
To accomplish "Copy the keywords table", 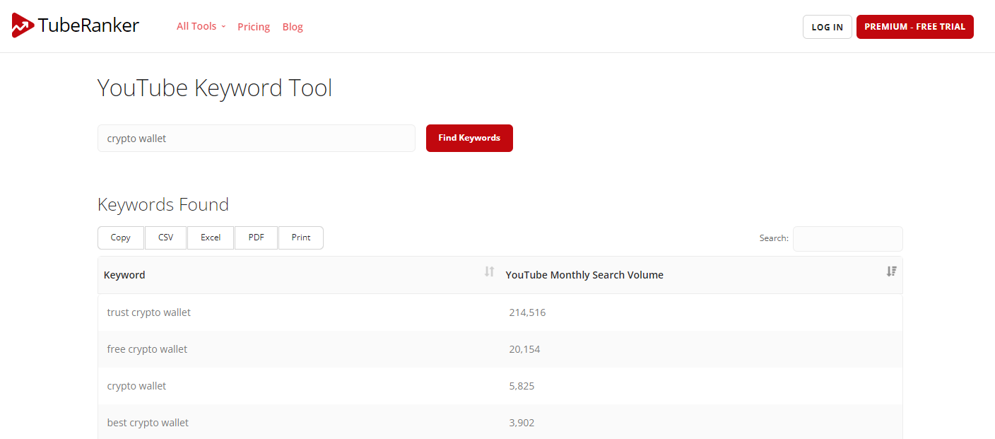I will (121, 238).
